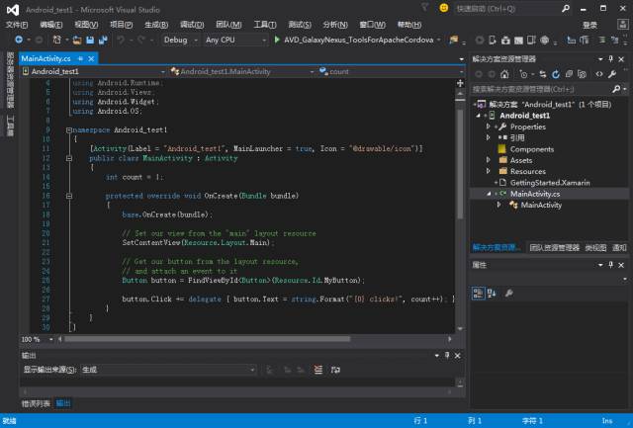
Task: Click the editor horizontal scrollbar thumb
Action: click(x=207, y=339)
